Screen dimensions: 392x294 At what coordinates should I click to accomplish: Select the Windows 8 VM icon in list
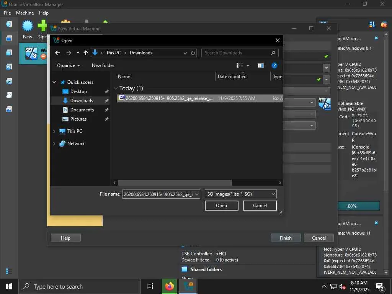click(31, 53)
